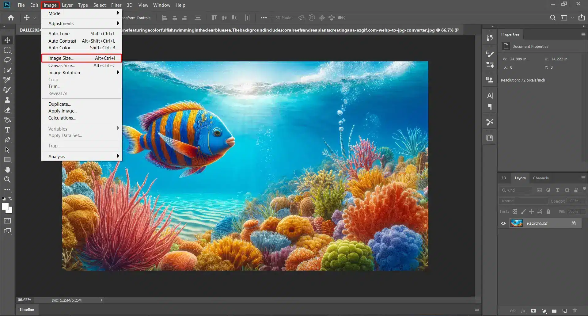Choose Auto Tone from the menu
This screenshot has height=316, width=588.
[82, 34]
